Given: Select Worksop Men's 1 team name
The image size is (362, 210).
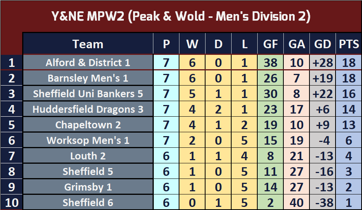Looking at the screenshot, I should (x=88, y=140).
